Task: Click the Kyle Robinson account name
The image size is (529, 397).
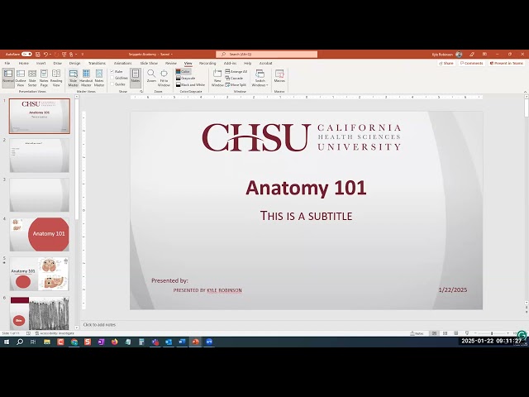Action: (x=442, y=55)
